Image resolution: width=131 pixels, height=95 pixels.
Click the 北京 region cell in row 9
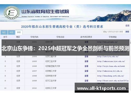[x=18, y=81]
